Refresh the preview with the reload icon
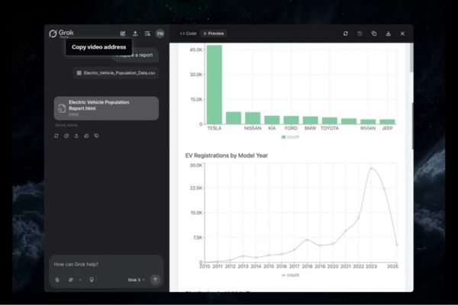The image size is (458, 305). (346, 34)
